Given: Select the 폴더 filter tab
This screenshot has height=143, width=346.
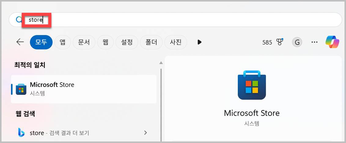Looking at the screenshot, I should (x=151, y=42).
